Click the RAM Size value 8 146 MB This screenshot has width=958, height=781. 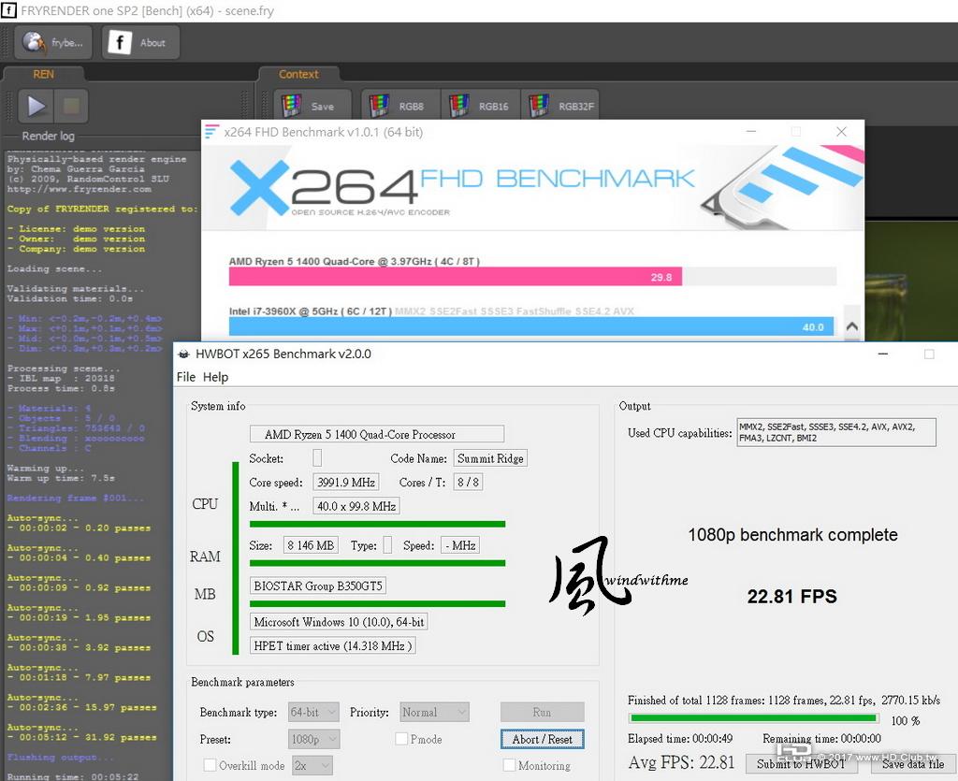pos(311,544)
